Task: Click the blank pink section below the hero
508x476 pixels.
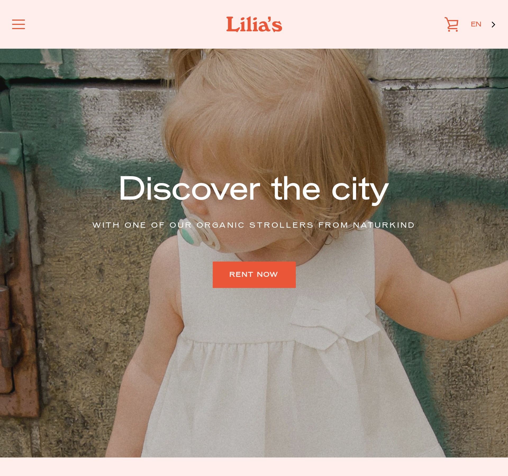Action: (x=254, y=466)
